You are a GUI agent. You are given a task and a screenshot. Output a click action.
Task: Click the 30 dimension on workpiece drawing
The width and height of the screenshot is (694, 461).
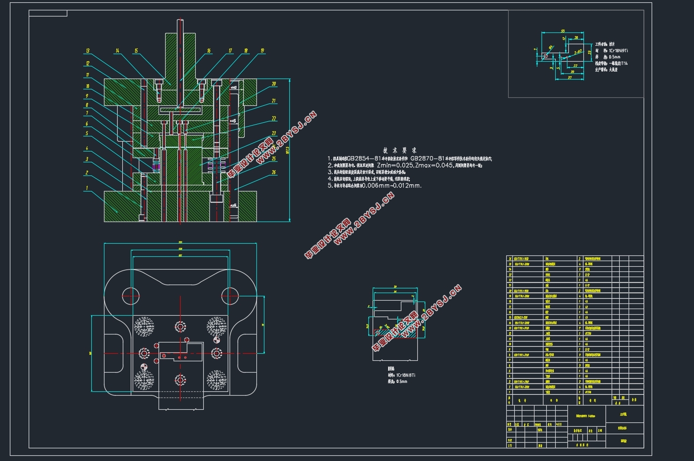572,72
